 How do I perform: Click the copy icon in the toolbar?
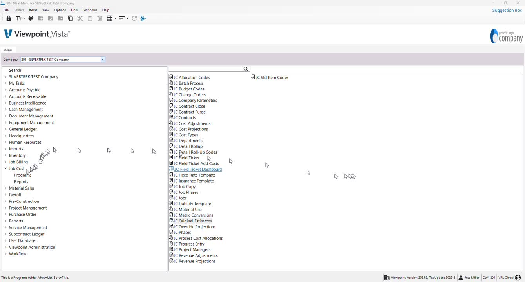pyautogui.click(x=71, y=18)
